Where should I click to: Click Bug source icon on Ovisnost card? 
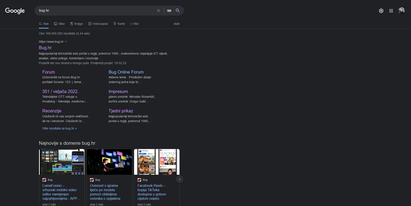(x=92, y=180)
